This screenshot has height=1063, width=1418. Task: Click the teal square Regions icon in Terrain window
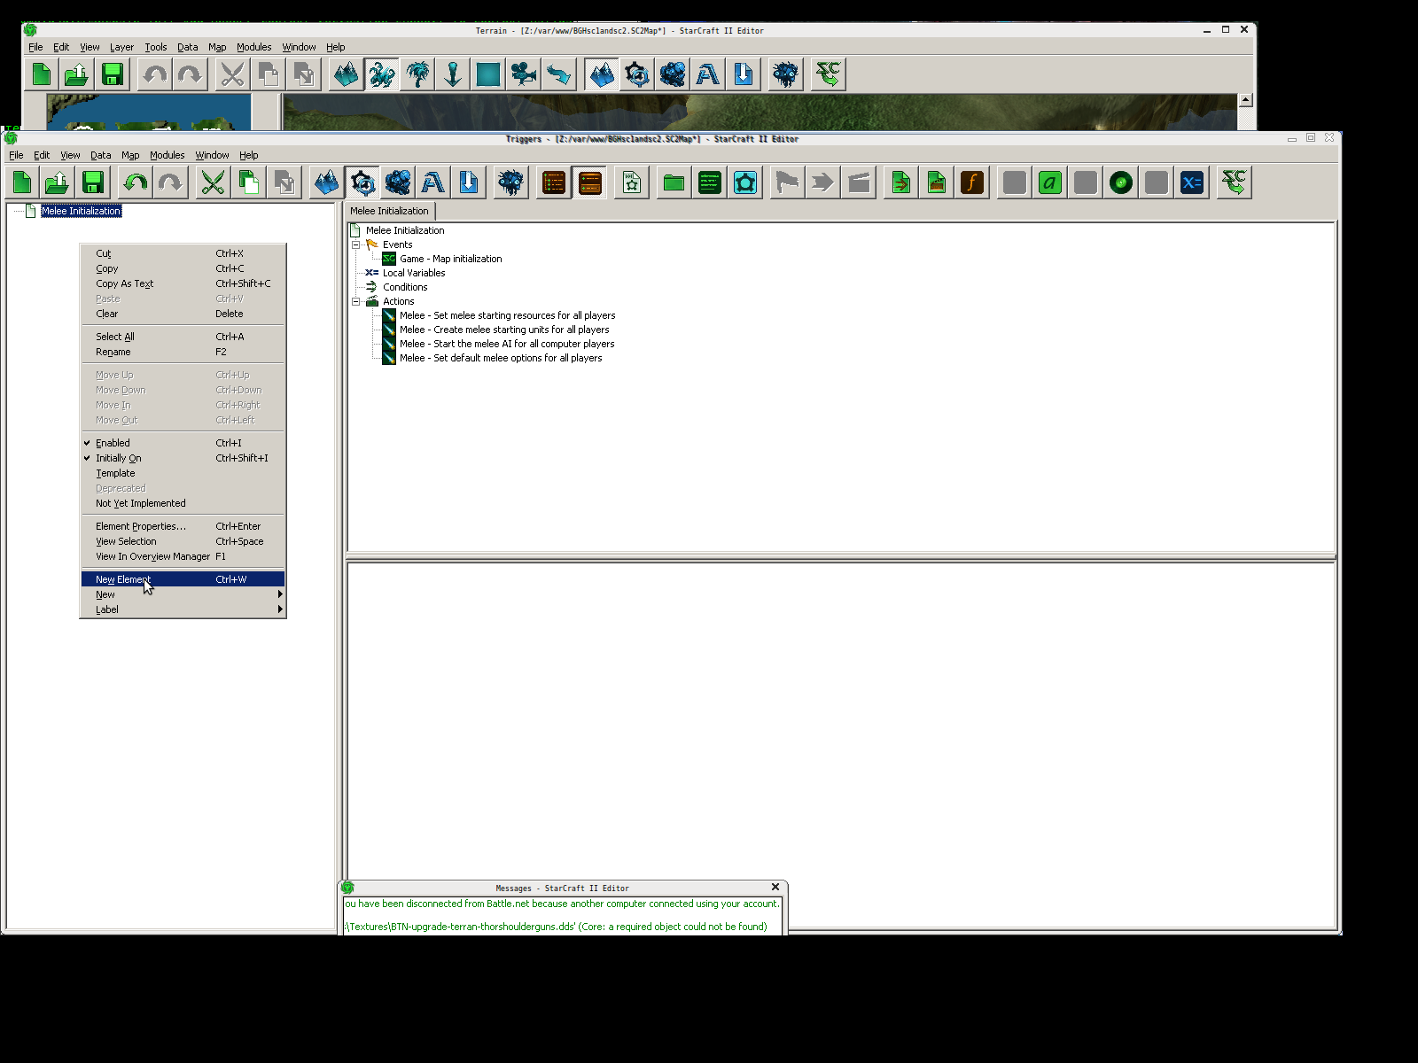(x=488, y=74)
